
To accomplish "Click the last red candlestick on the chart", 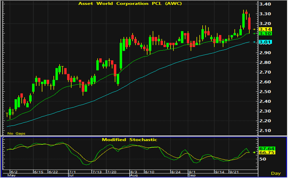I will pos(249,24).
